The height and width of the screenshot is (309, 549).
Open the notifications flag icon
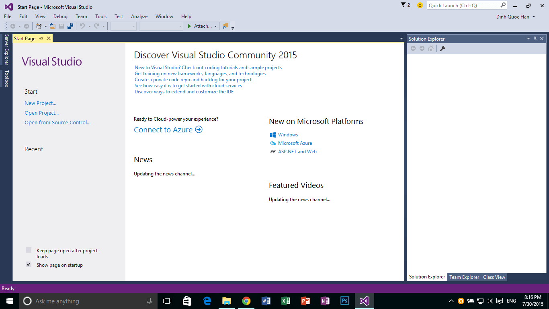click(x=404, y=5)
